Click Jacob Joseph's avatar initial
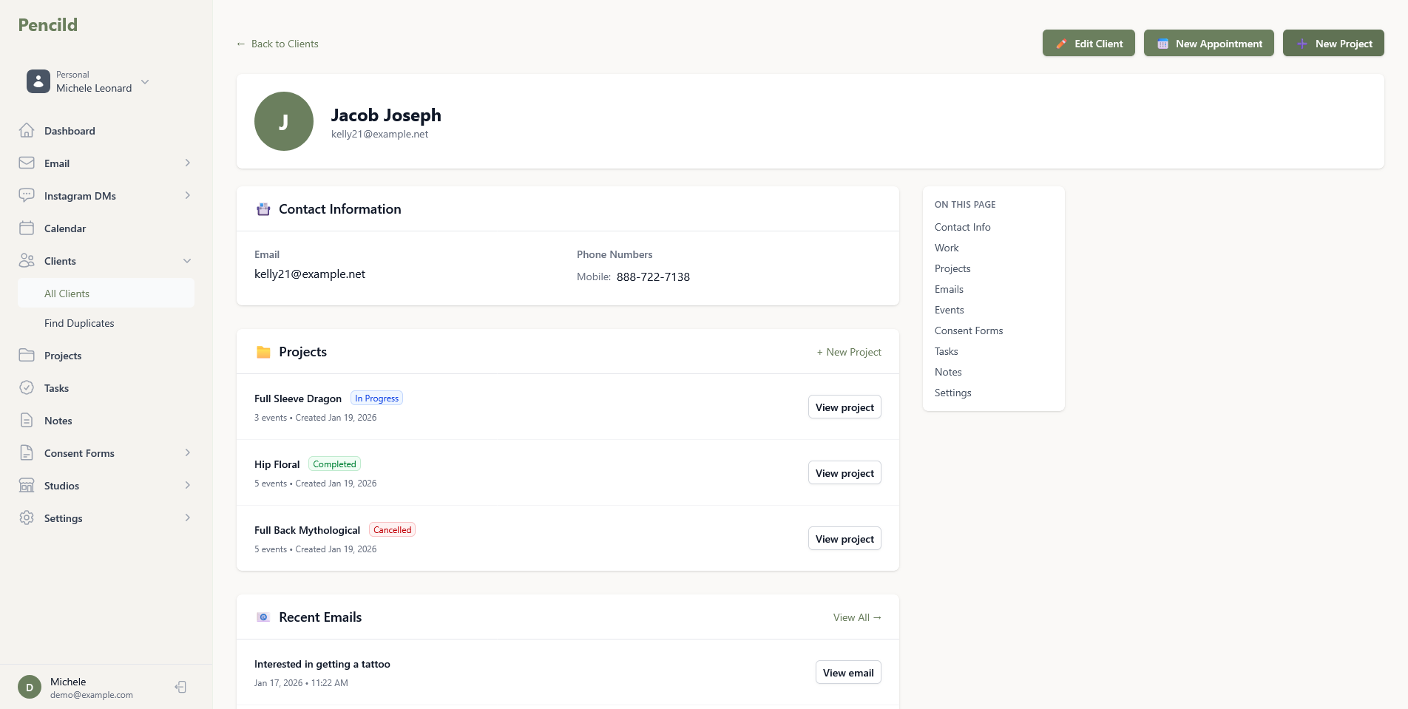This screenshot has width=1408, height=709. pos(283,121)
